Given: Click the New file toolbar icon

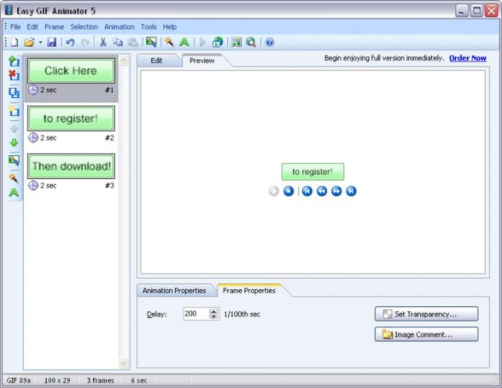Looking at the screenshot, I should click(14, 42).
